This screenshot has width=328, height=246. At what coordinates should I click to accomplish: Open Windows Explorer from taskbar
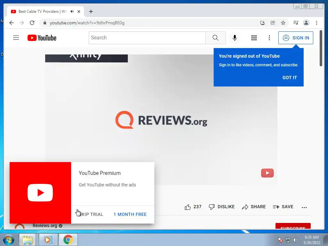coord(28,240)
